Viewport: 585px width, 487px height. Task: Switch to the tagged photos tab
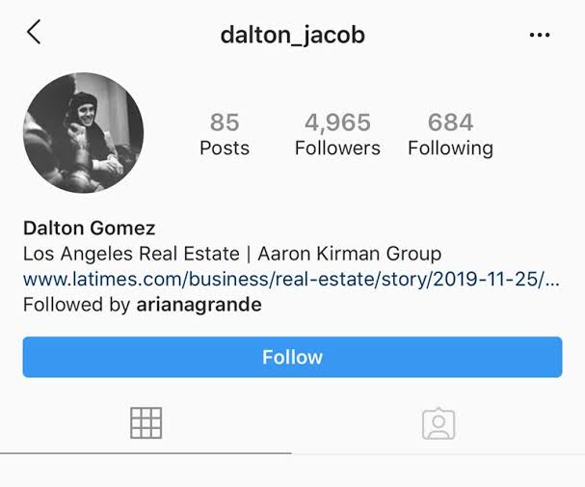439,423
